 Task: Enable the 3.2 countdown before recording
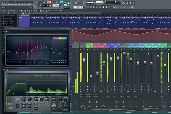49,2
